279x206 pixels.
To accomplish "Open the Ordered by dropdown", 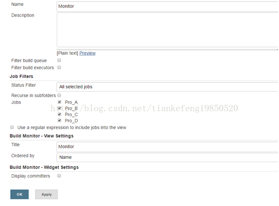I will (x=167, y=157).
